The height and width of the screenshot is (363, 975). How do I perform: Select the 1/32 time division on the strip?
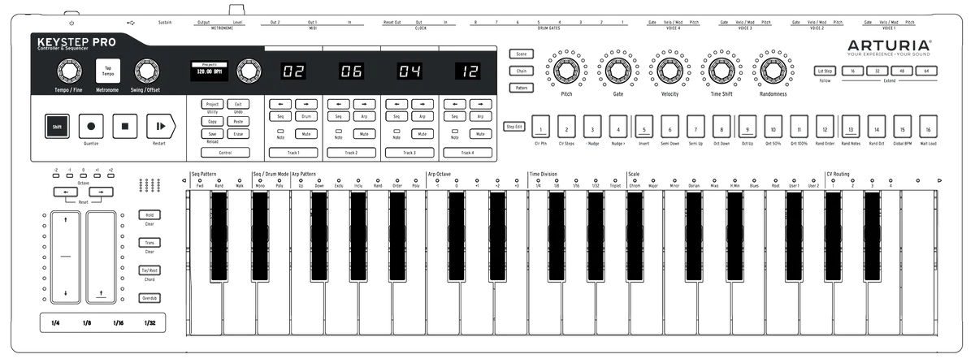(x=149, y=323)
